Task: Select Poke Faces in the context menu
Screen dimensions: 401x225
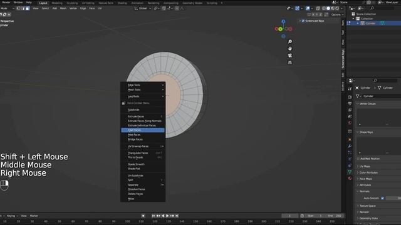Action: tap(143, 135)
